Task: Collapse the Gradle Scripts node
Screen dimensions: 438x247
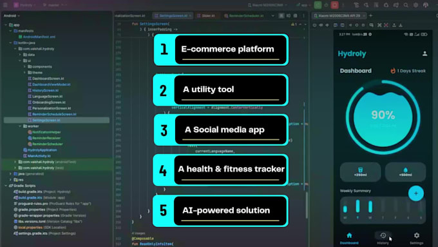Action: (x=6, y=186)
